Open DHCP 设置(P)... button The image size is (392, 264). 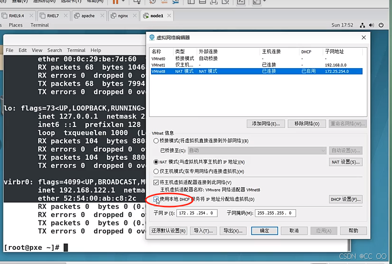coord(346,200)
